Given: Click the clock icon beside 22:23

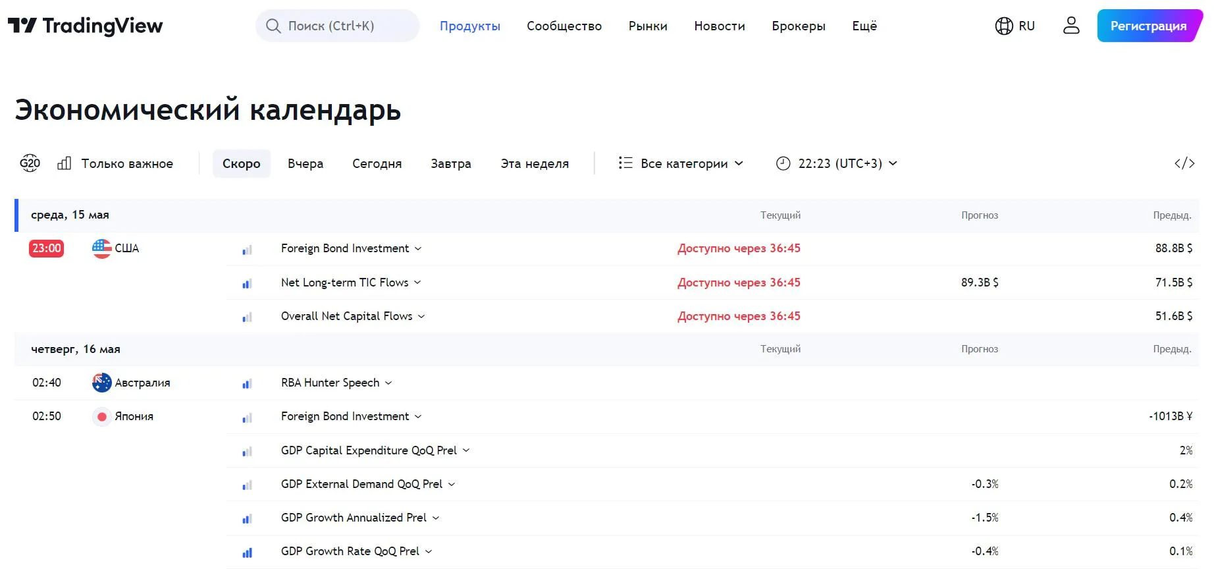Looking at the screenshot, I should (x=783, y=163).
